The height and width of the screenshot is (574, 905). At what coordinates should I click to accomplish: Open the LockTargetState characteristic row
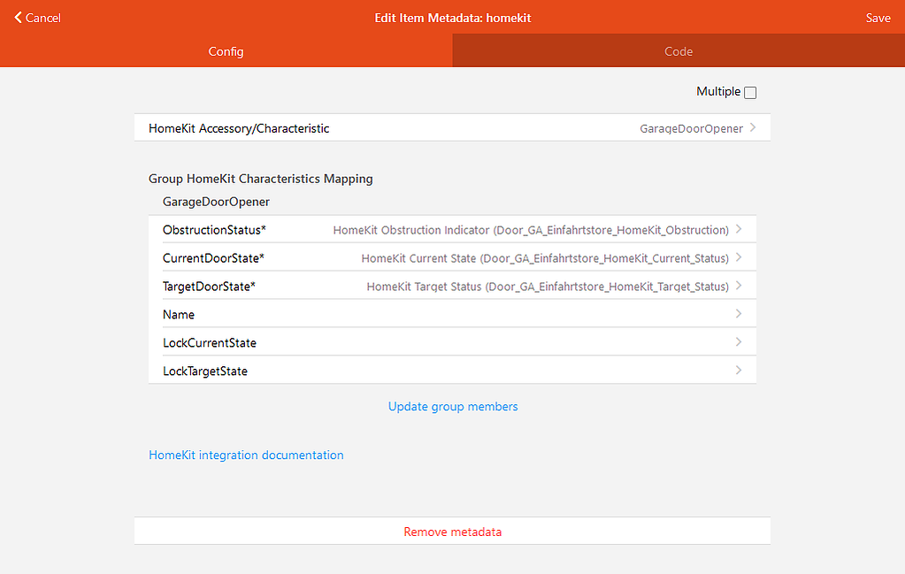point(453,371)
